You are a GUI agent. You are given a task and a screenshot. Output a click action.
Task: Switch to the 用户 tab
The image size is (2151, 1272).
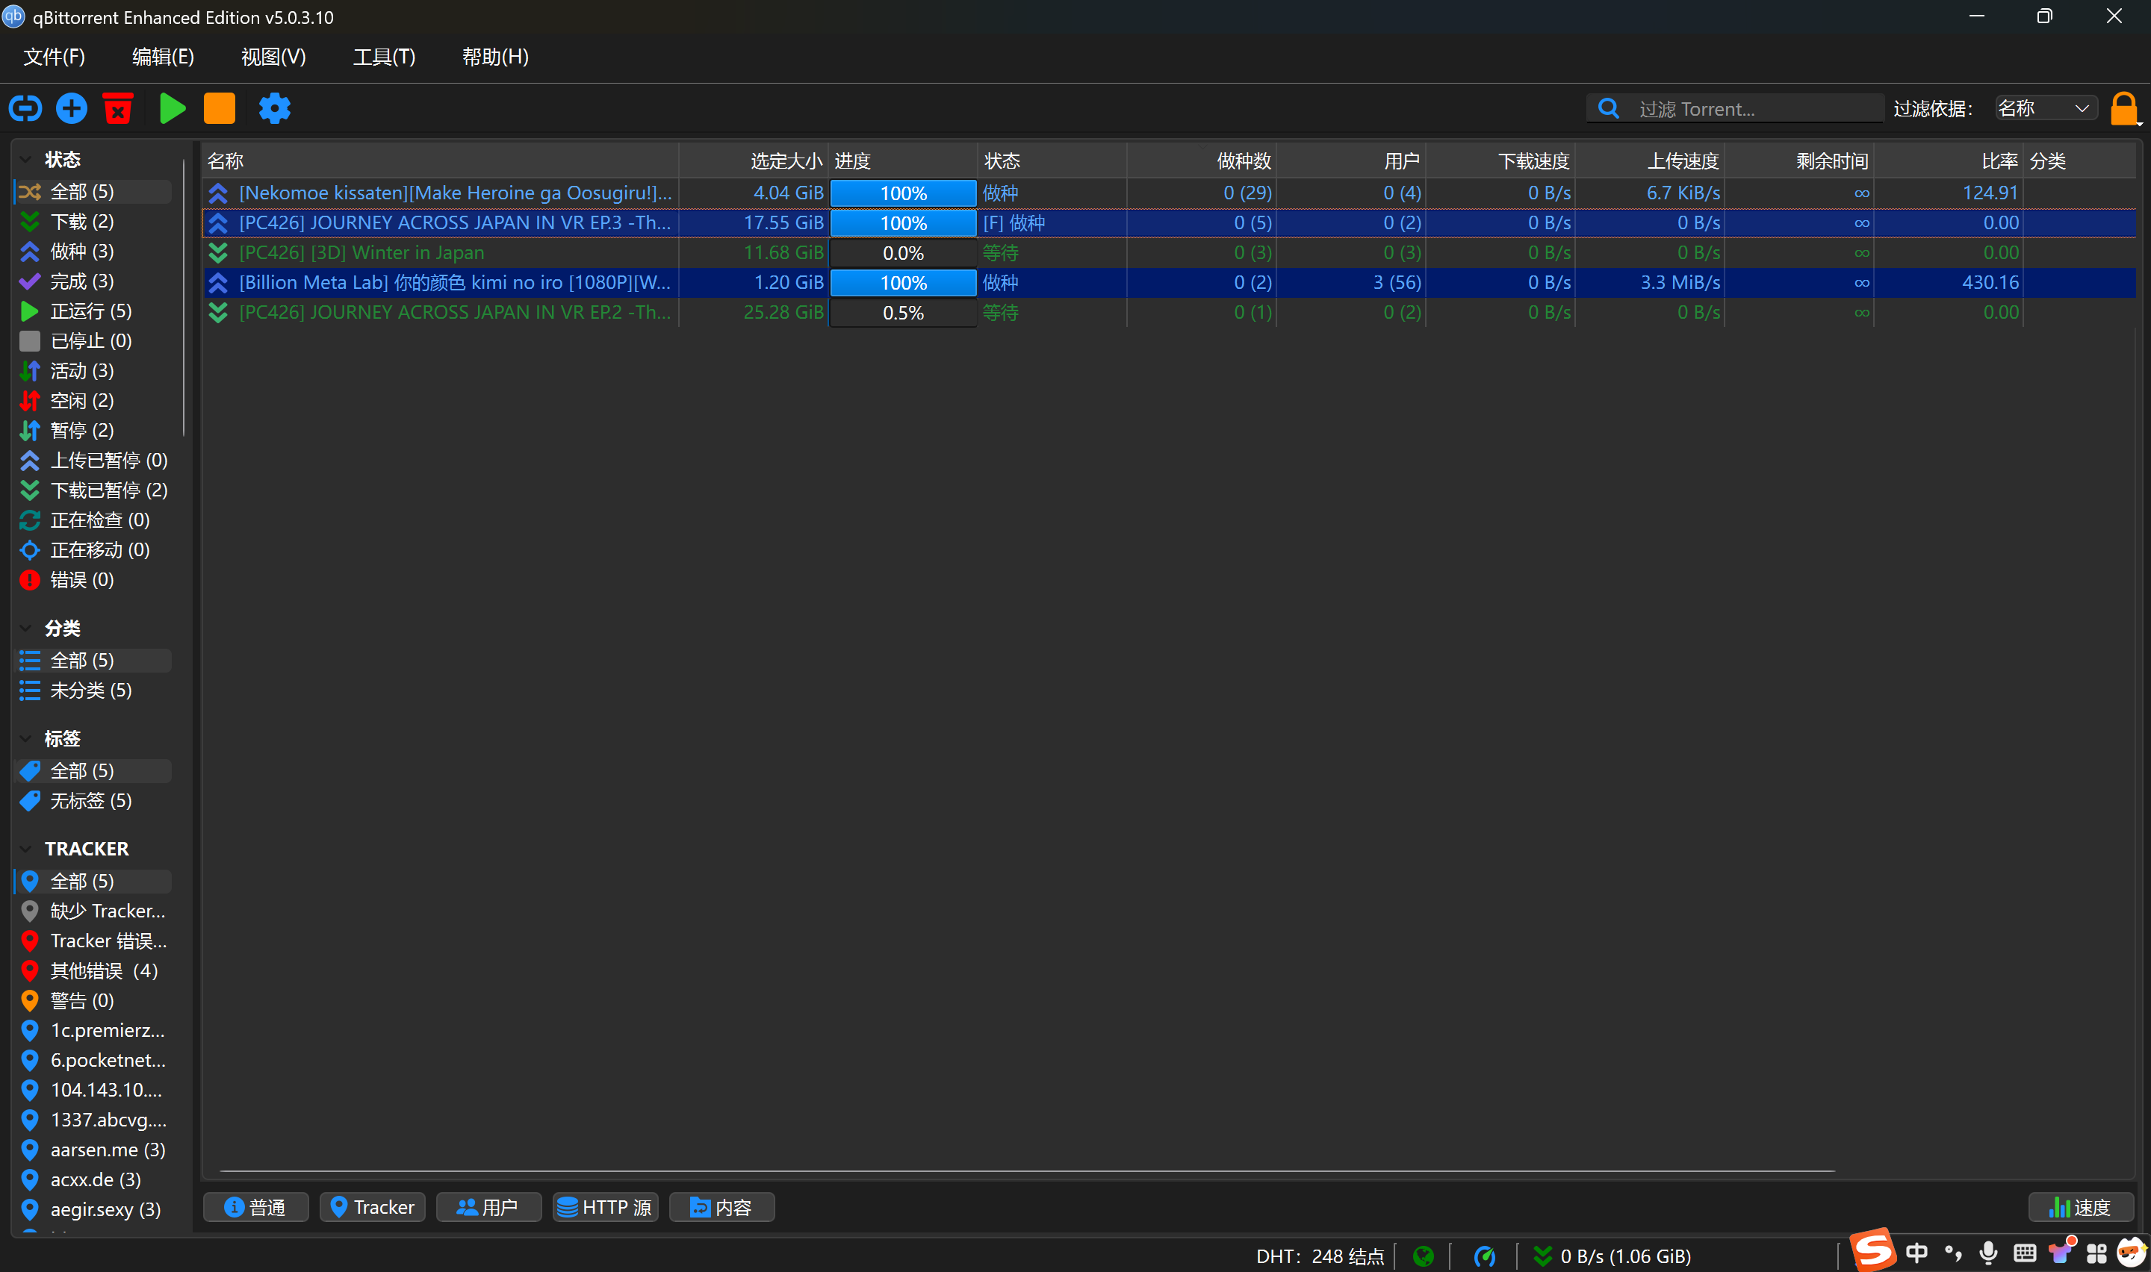point(488,1208)
